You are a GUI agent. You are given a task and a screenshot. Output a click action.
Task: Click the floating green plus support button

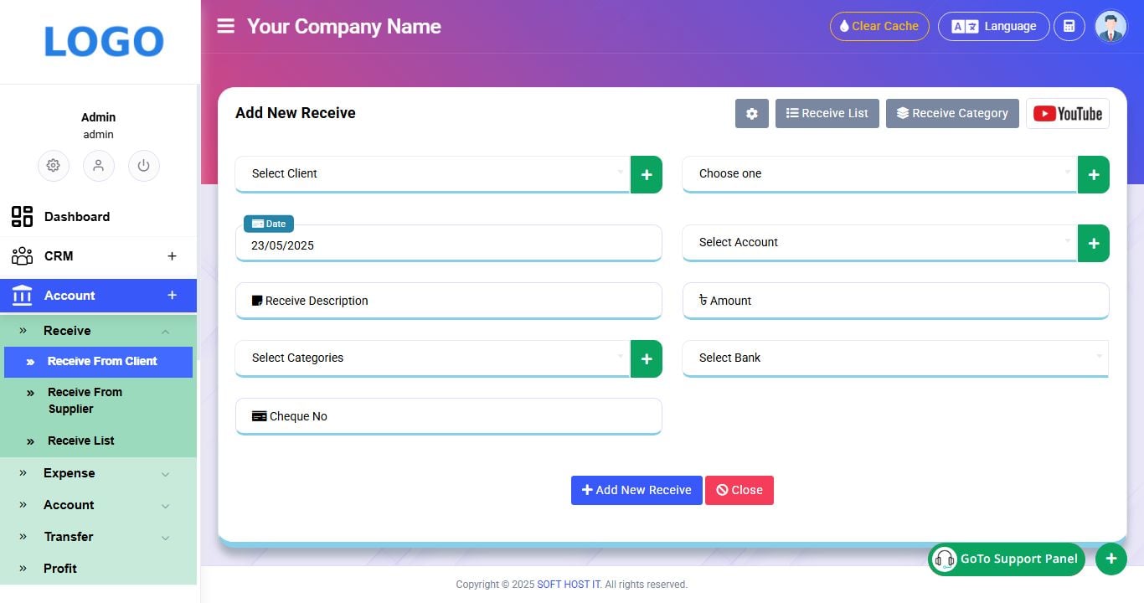[x=1111, y=559]
